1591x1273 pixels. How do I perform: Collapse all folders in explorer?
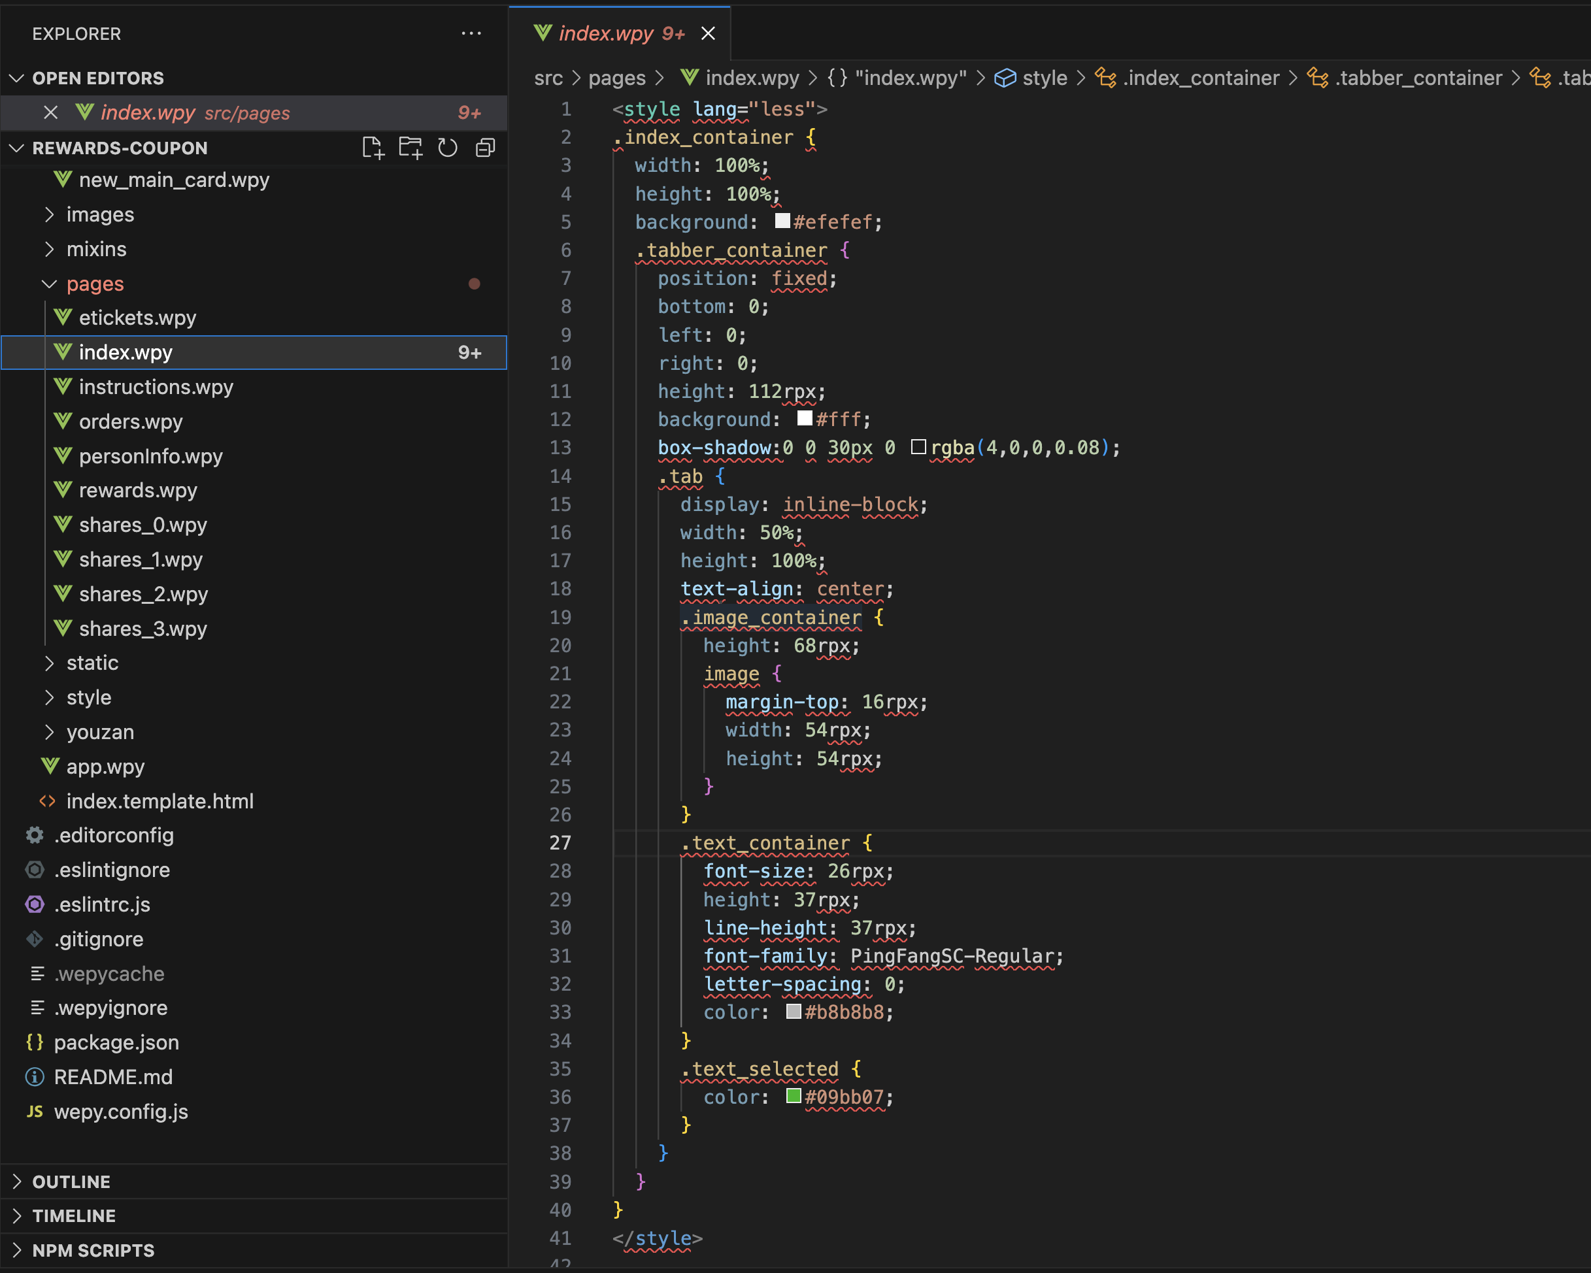click(x=485, y=148)
